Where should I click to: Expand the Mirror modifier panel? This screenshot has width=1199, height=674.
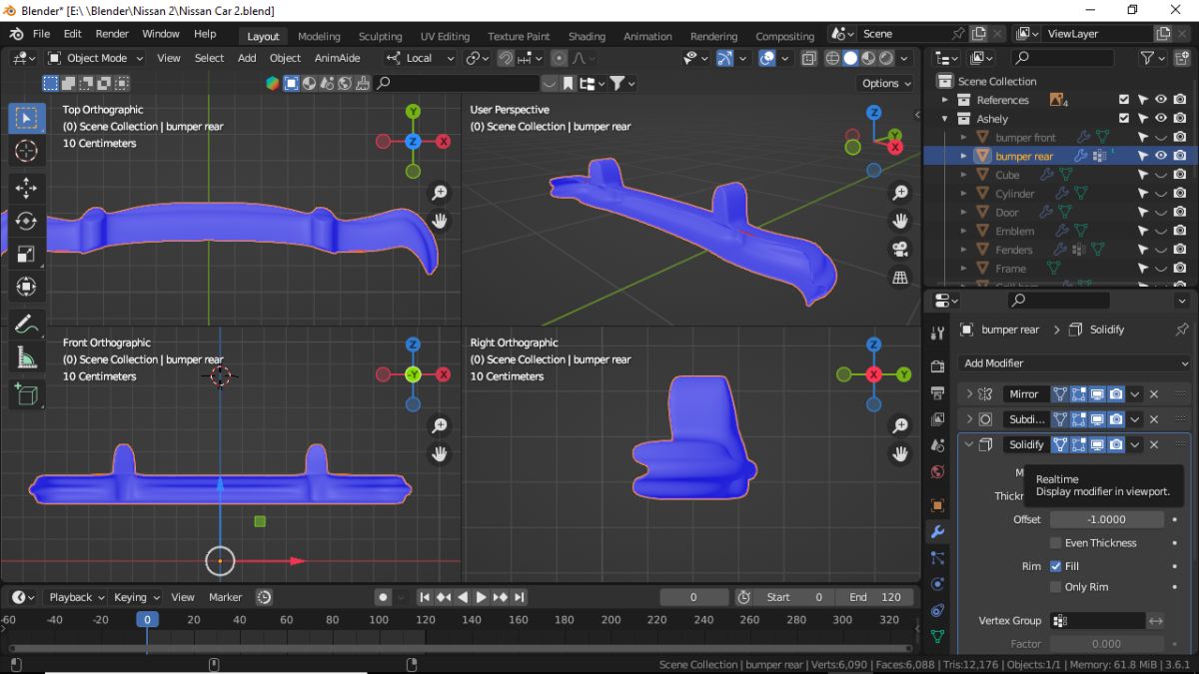[968, 394]
